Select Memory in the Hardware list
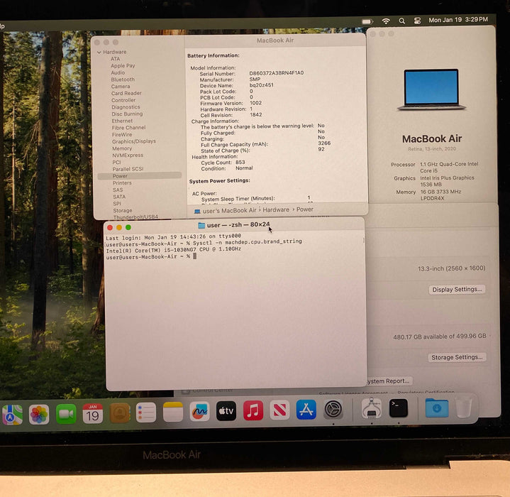This screenshot has width=510, height=497. (122, 148)
